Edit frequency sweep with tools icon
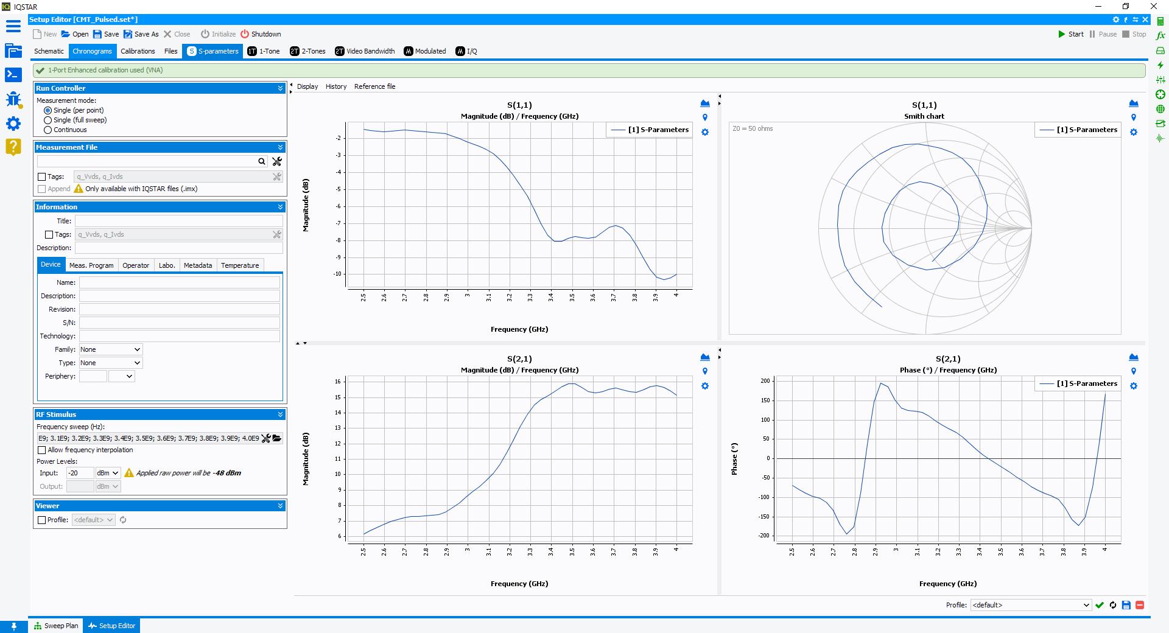 click(266, 438)
